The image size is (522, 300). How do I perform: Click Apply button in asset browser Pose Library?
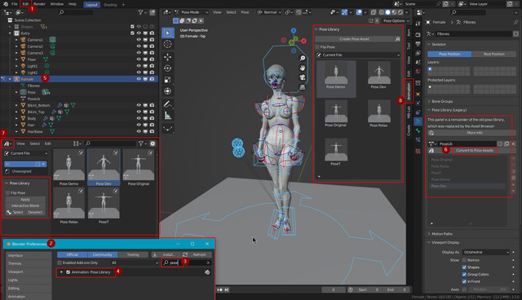[x=25, y=200]
